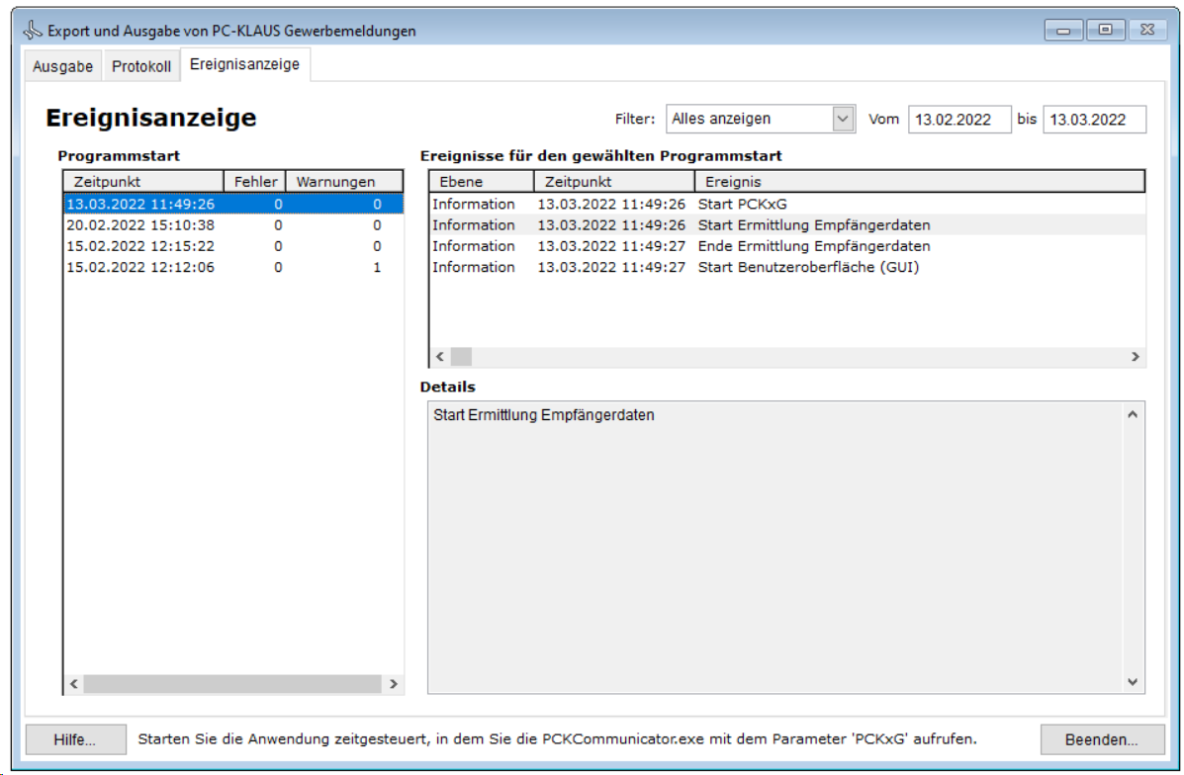Screen dimensions: 1184x775
Task: Select program start 15.02.2022 12:12:06 row
Action: (140, 267)
